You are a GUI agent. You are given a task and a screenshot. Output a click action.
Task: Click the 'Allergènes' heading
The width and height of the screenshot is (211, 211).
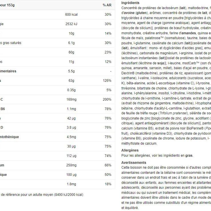pyautogui.click(x=130, y=150)
